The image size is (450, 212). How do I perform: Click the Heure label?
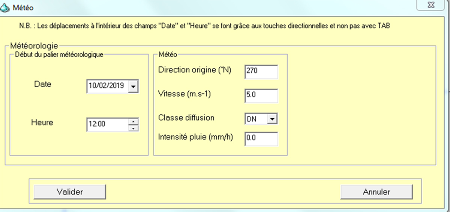42,122
